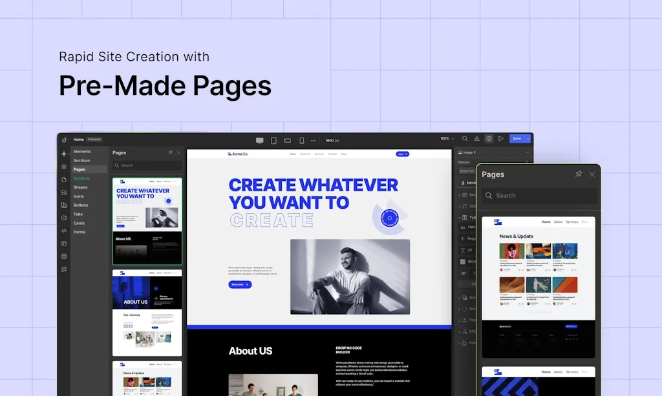Click the blue Save button
The width and height of the screenshot is (662, 396).
[x=516, y=139]
